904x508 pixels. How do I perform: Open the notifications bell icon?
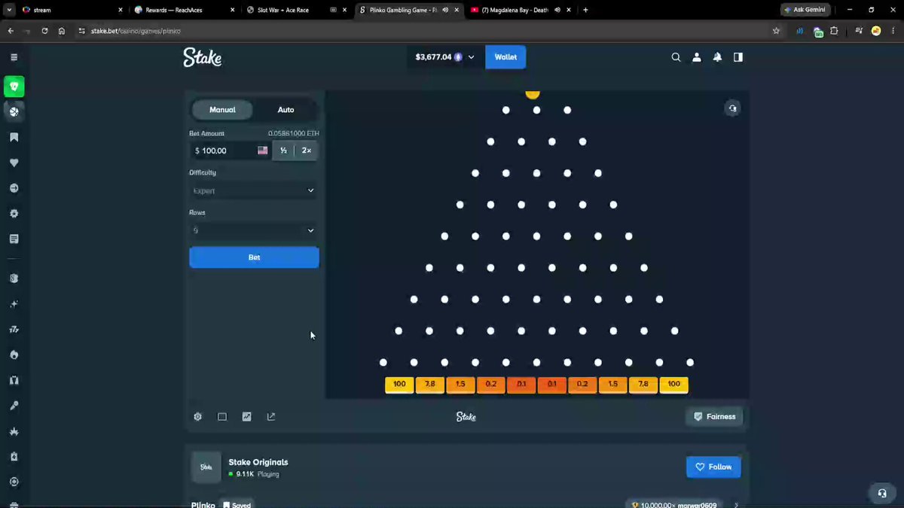click(x=717, y=57)
